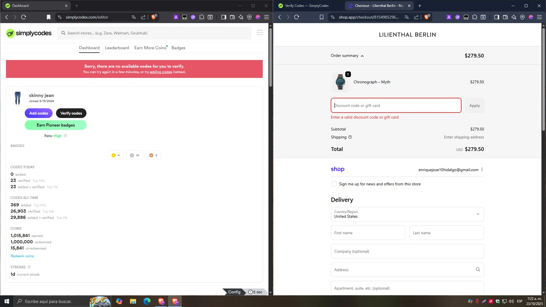The width and height of the screenshot is (546, 307).
Task: Open Extensions puzzle icon in left window
Action: pyautogui.click(x=202, y=17)
